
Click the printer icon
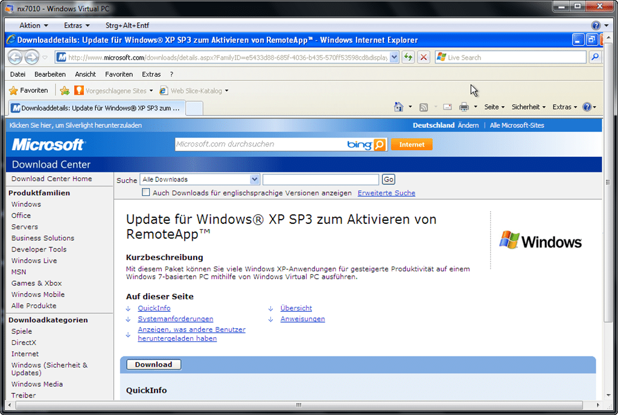point(464,107)
